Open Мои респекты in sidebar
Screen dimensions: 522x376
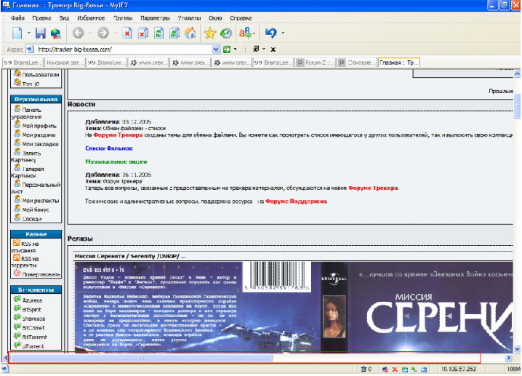(41, 201)
